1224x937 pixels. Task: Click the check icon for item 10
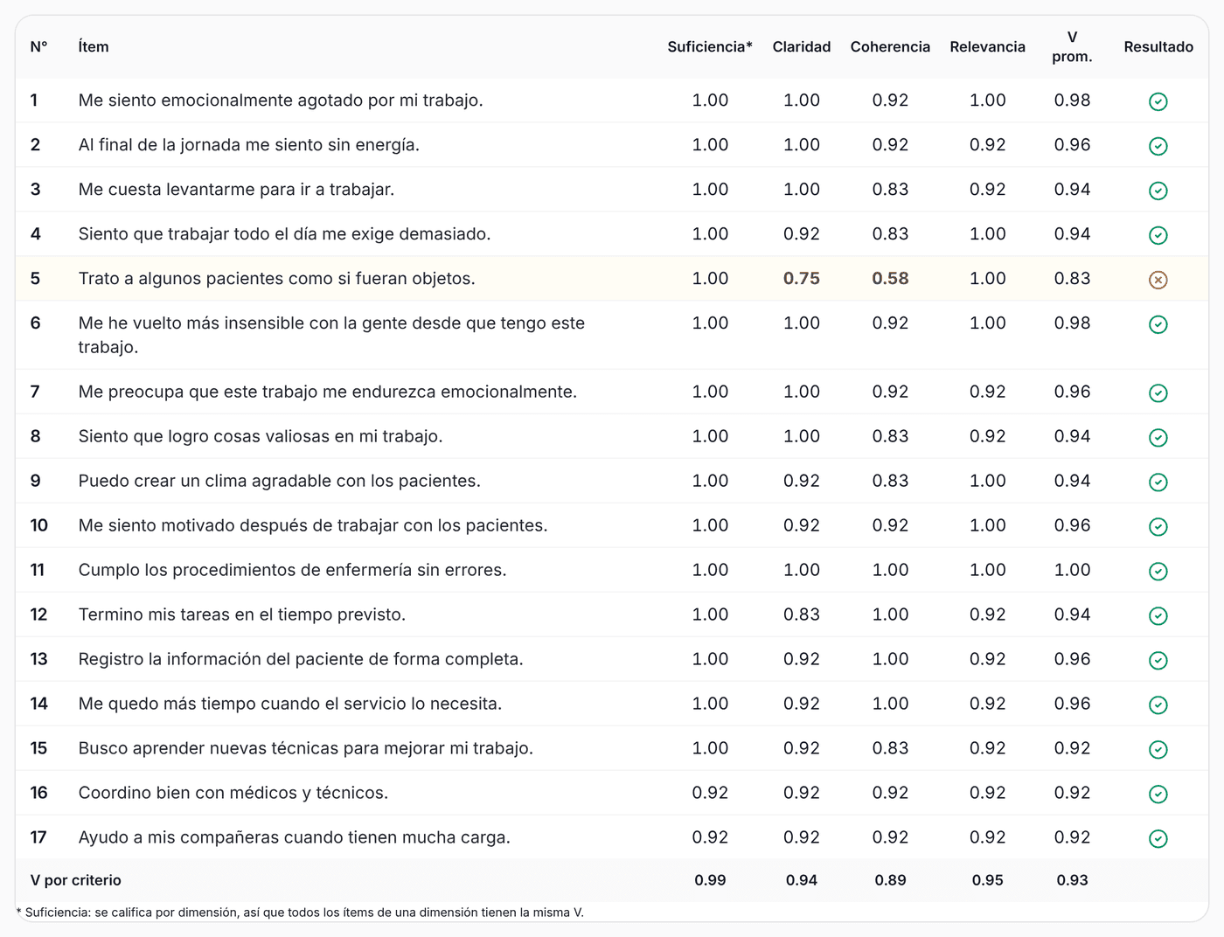(x=1158, y=526)
